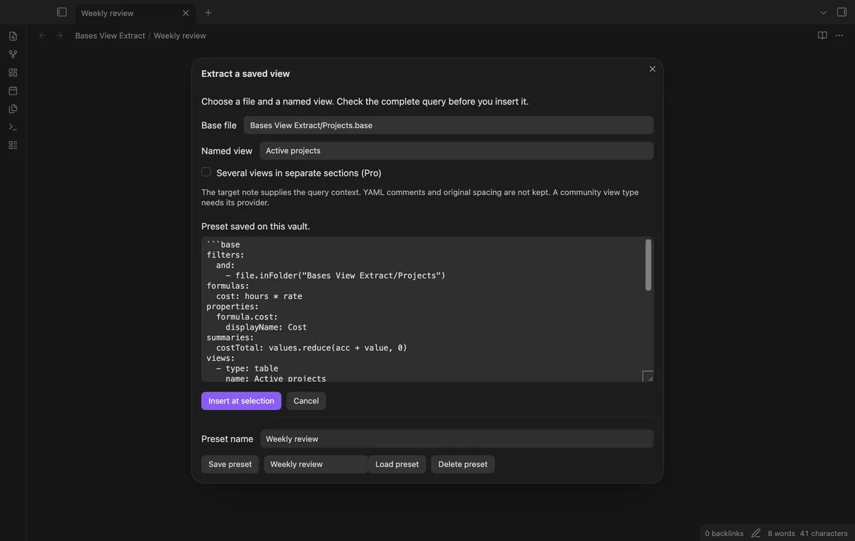Open the saved preset Weekly review dropdown

(316, 464)
